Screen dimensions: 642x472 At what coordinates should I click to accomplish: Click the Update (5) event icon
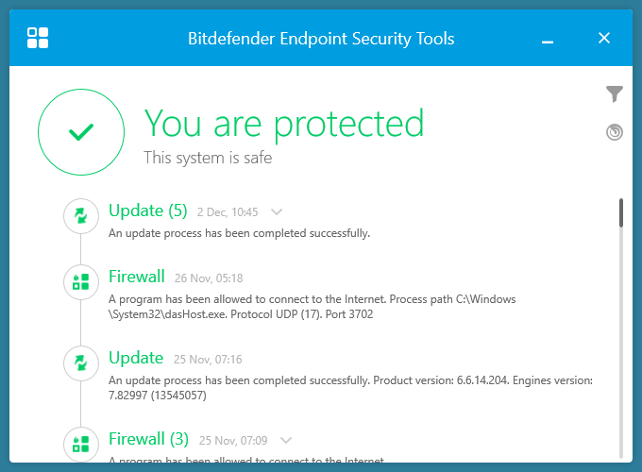point(81,216)
